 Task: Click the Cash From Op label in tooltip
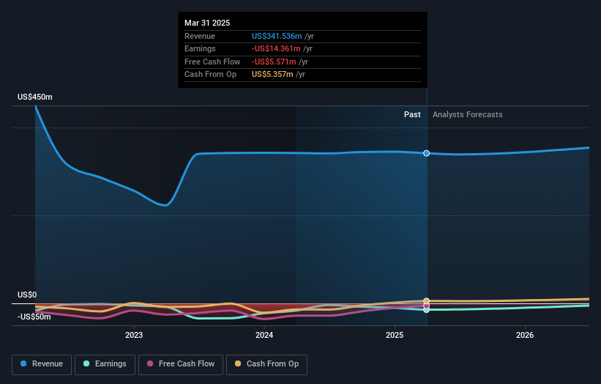pyautogui.click(x=210, y=75)
